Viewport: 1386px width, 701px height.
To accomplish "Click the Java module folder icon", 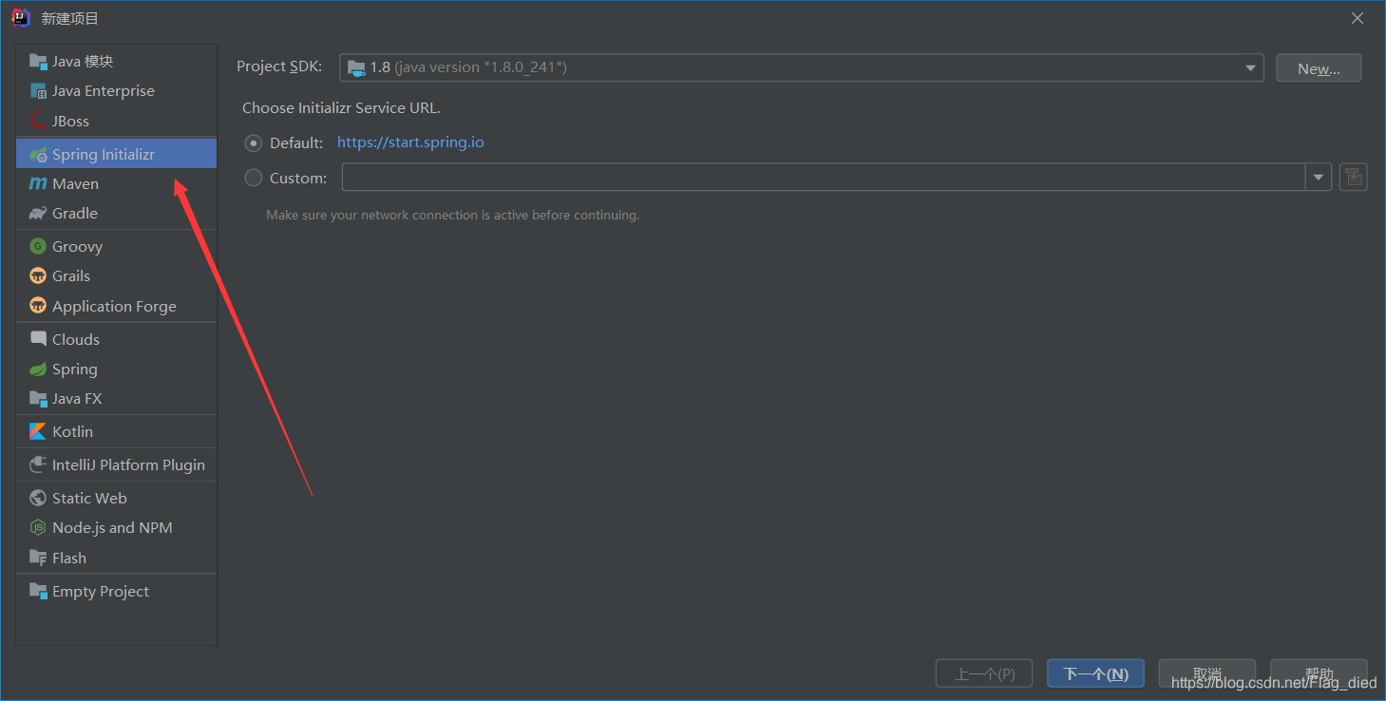I will (x=38, y=62).
